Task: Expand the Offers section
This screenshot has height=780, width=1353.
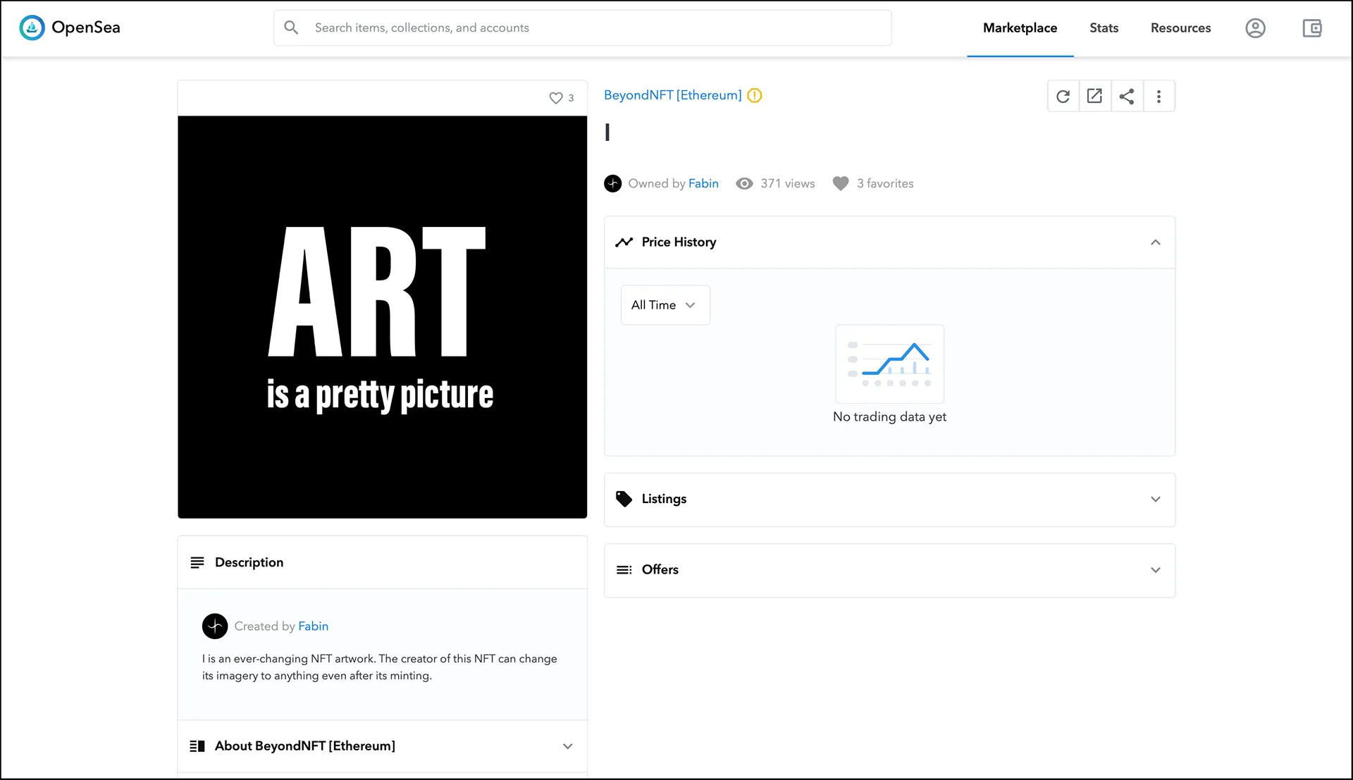Action: click(1155, 570)
